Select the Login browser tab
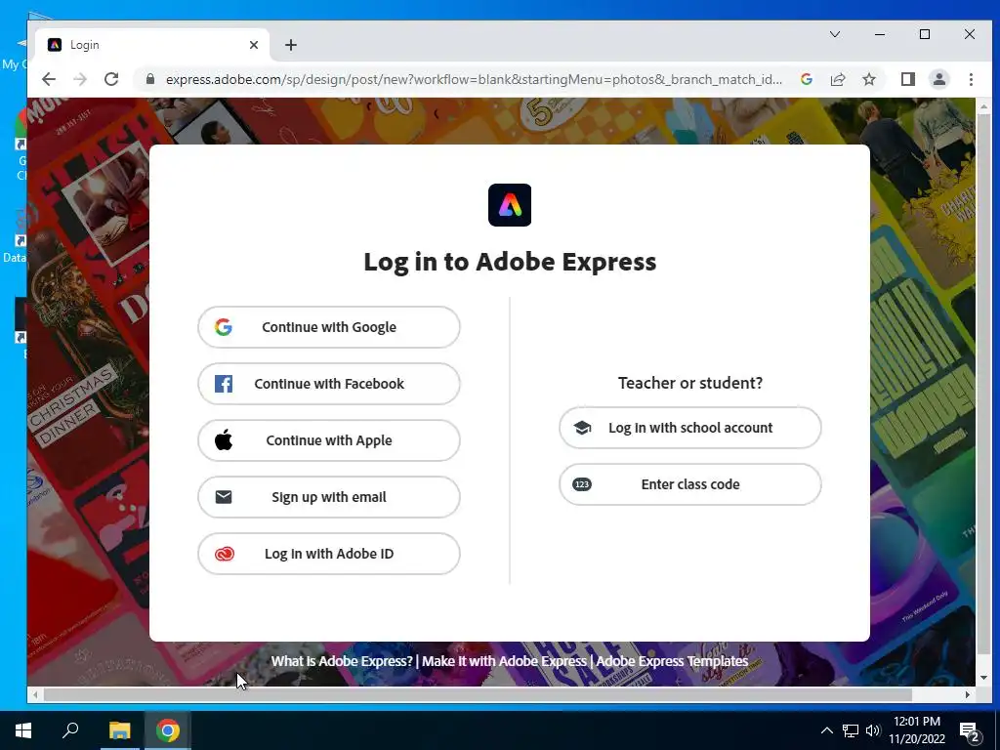The image size is (1000, 750). pos(151,45)
